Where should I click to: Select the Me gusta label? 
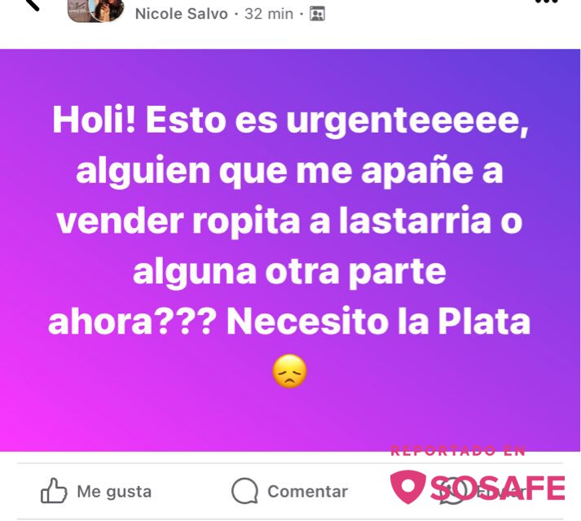click(x=114, y=492)
